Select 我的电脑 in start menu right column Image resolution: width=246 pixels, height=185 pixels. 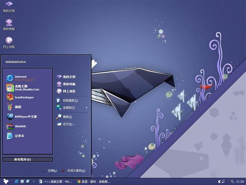click(x=66, y=84)
